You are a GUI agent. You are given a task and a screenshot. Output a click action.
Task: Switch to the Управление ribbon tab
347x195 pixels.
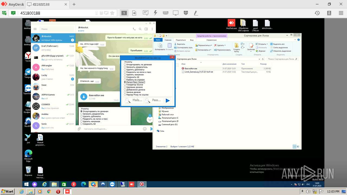[x=211, y=40]
